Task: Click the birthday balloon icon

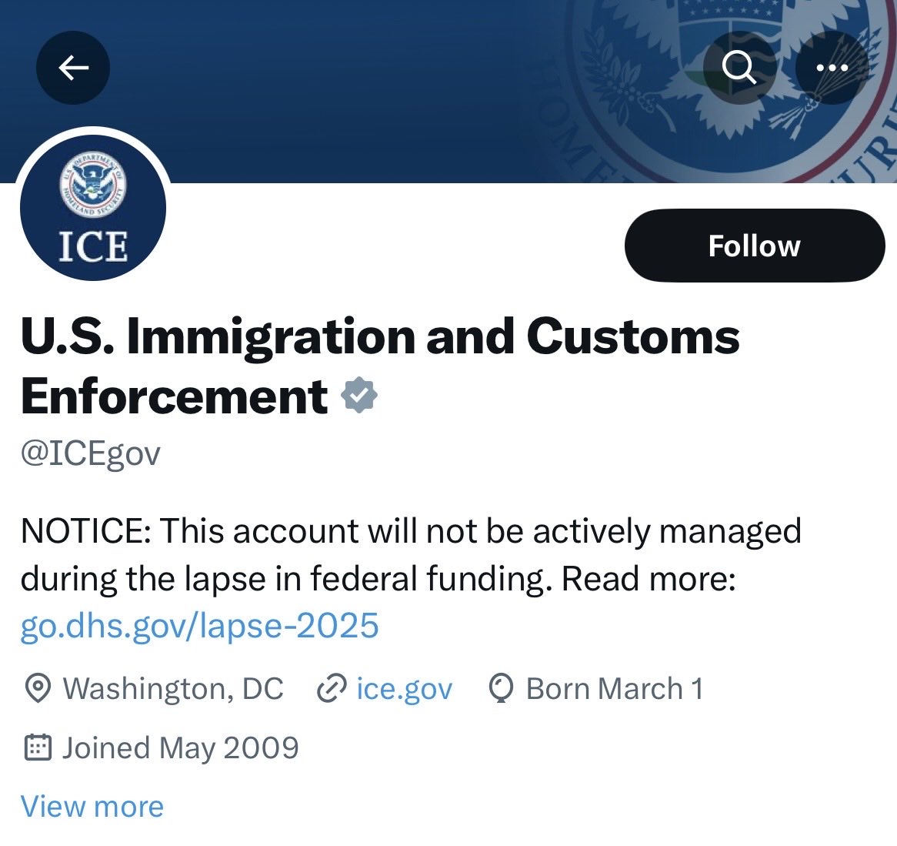Action: point(501,689)
